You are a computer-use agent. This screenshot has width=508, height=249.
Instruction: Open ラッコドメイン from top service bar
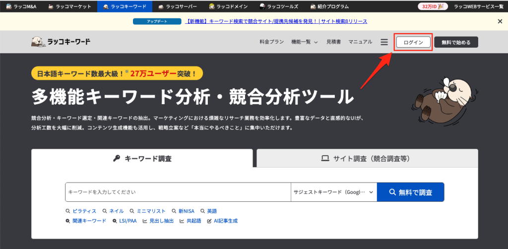tap(212, 6)
